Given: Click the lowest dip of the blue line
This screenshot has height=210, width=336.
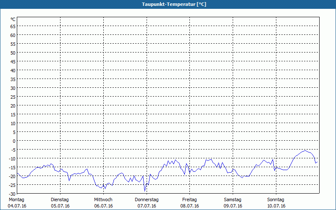Looking at the screenshot, I should click(145, 191).
